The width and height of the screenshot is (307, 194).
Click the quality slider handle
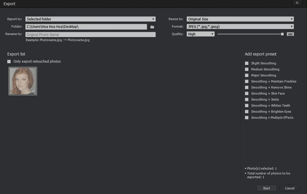pos(282,34)
